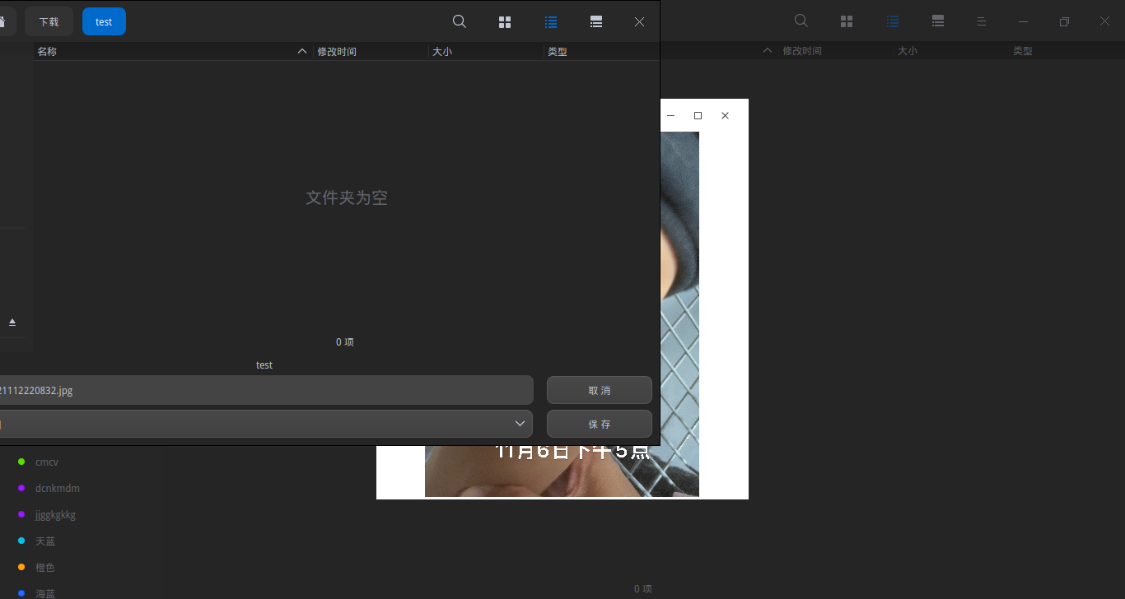Select grid view in the right window
Screen dimensions: 1125x599
coord(846,21)
